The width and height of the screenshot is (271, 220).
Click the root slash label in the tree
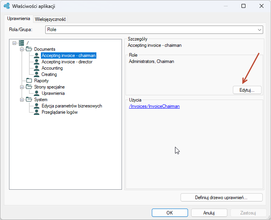pos(28,43)
